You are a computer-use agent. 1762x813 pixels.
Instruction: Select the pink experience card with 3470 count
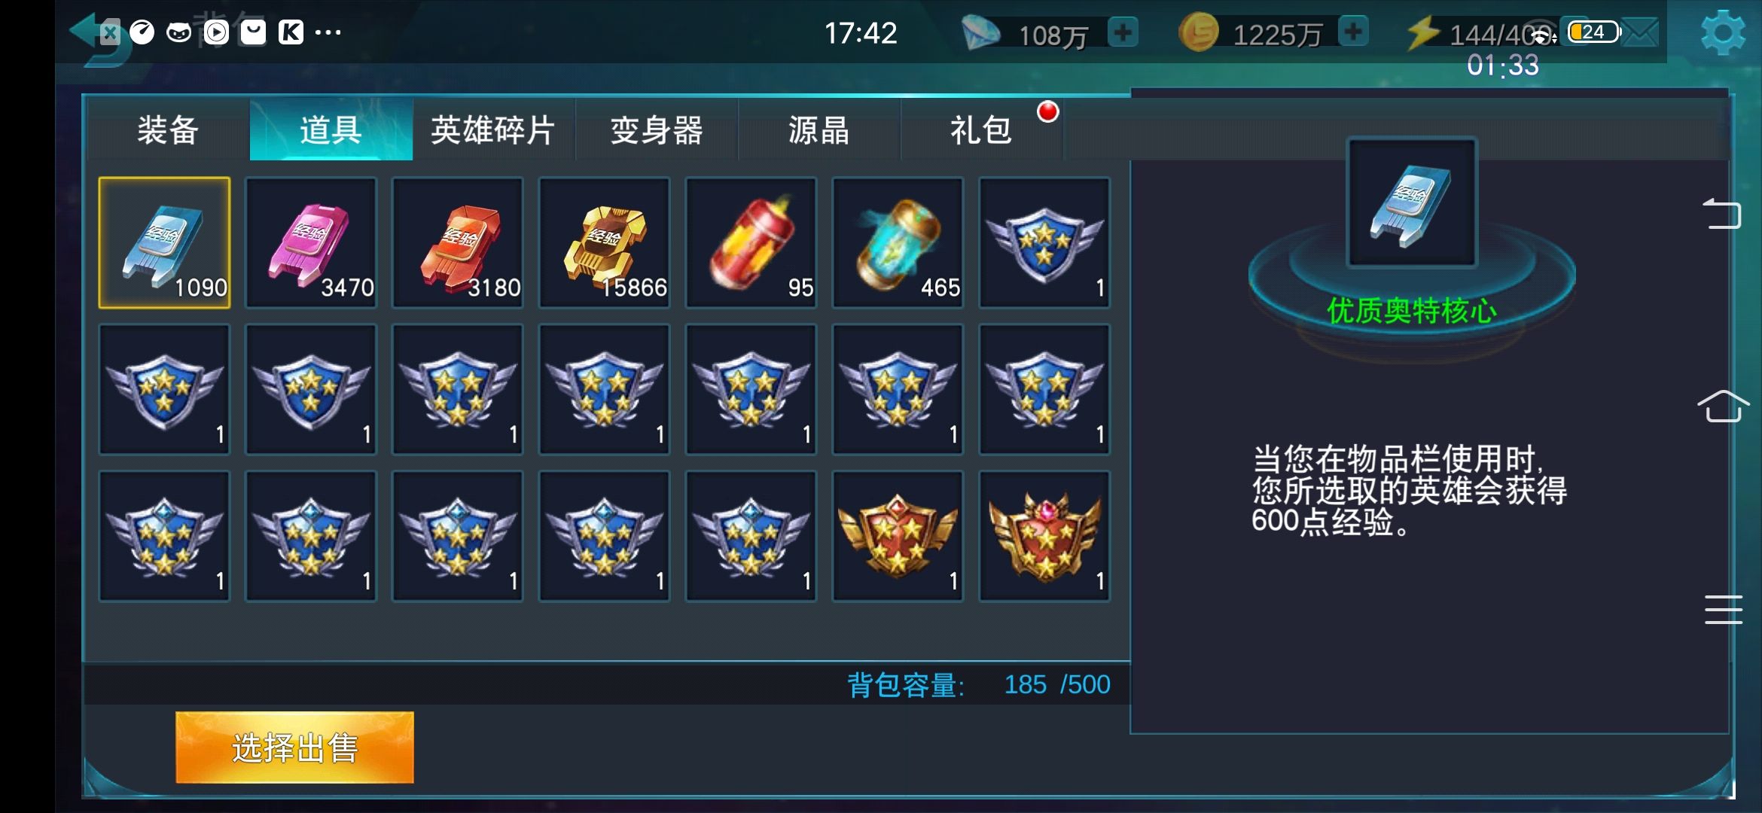pyautogui.click(x=311, y=243)
